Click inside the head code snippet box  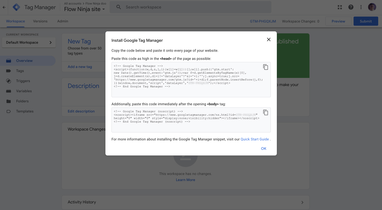pos(191,79)
